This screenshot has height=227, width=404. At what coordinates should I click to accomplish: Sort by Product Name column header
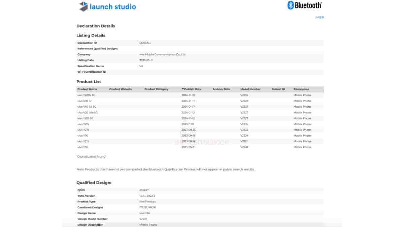(87, 89)
